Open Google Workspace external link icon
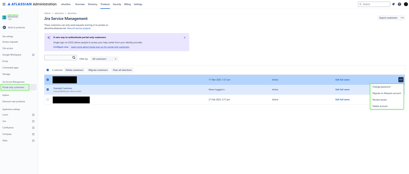 [x=33, y=55]
